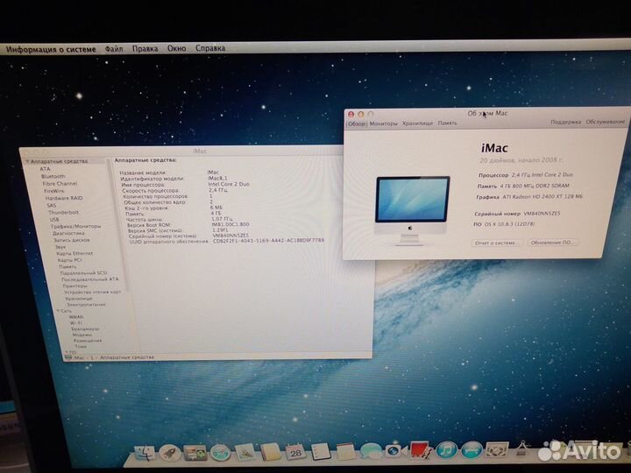Screen dimensions: 631x473
Task: Collapse Аппаратные средства tree section
Action: click(28, 161)
